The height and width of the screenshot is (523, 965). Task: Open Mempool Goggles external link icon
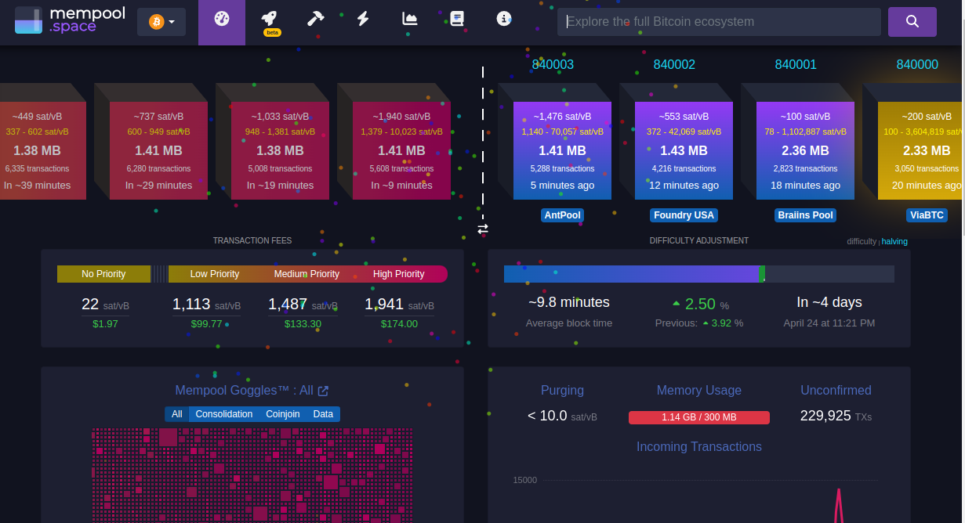(323, 391)
